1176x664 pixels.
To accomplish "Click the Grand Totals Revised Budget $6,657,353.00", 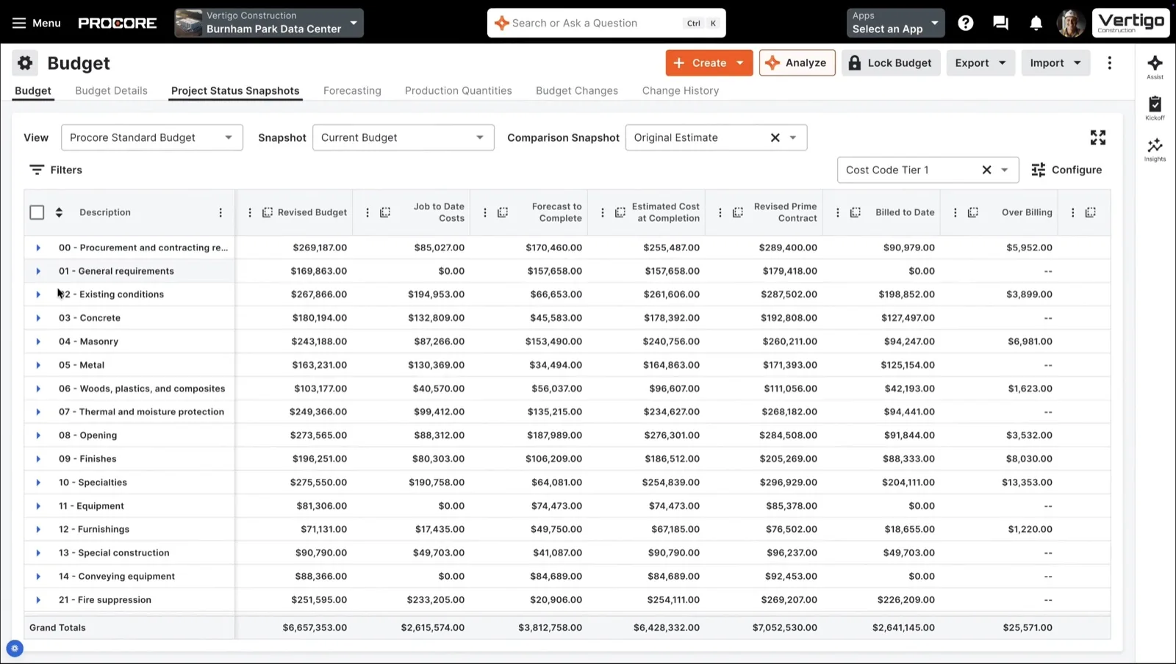I will (315, 628).
